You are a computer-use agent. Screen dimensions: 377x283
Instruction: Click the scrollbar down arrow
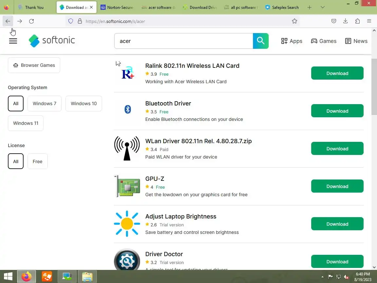click(x=374, y=267)
